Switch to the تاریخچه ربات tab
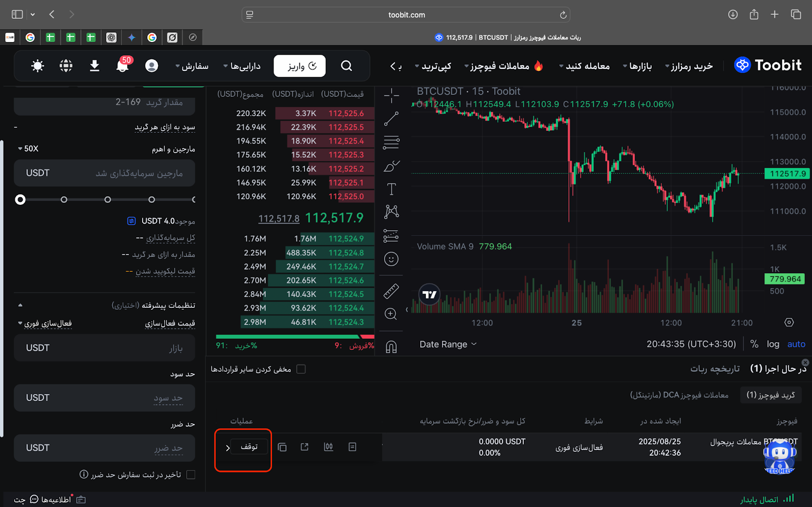Viewport: 812px width, 507px height. point(715,369)
